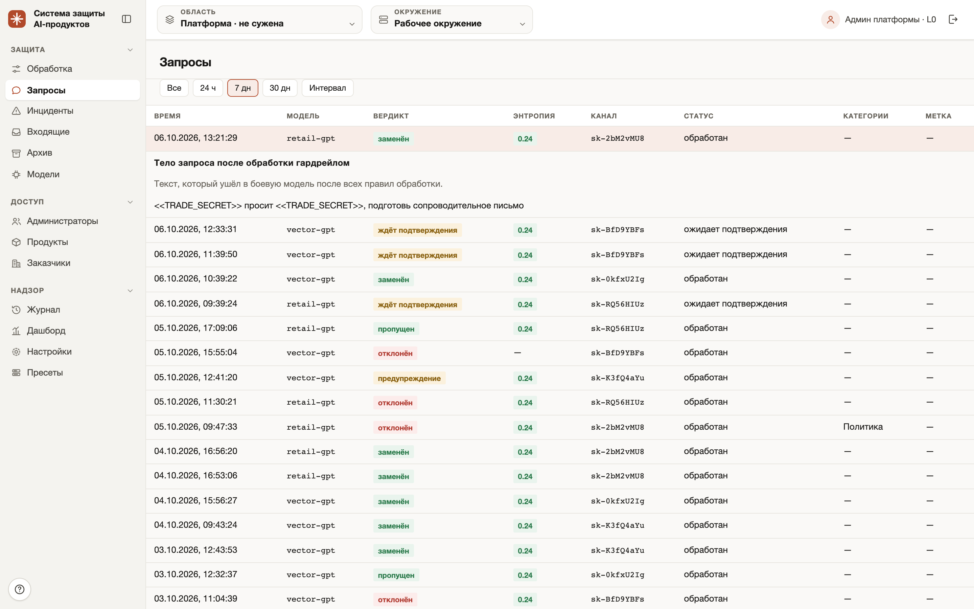
Task: Click the Продукты cube icon
Action: pos(16,242)
